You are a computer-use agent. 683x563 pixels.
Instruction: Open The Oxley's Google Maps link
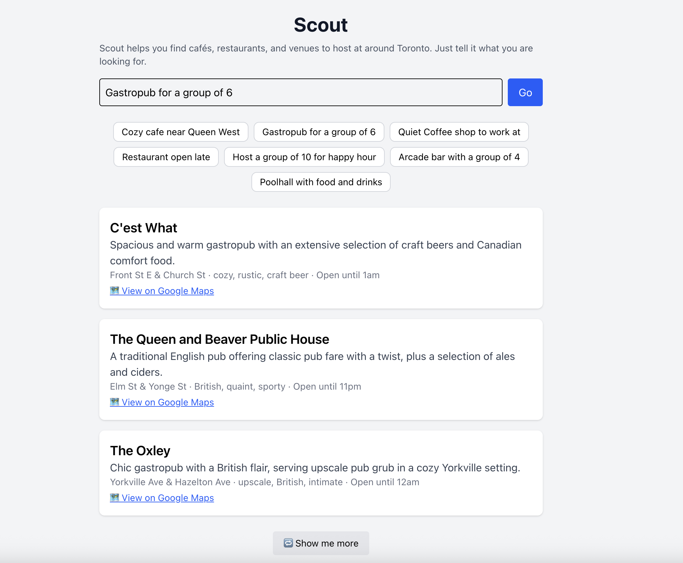tap(167, 498)
